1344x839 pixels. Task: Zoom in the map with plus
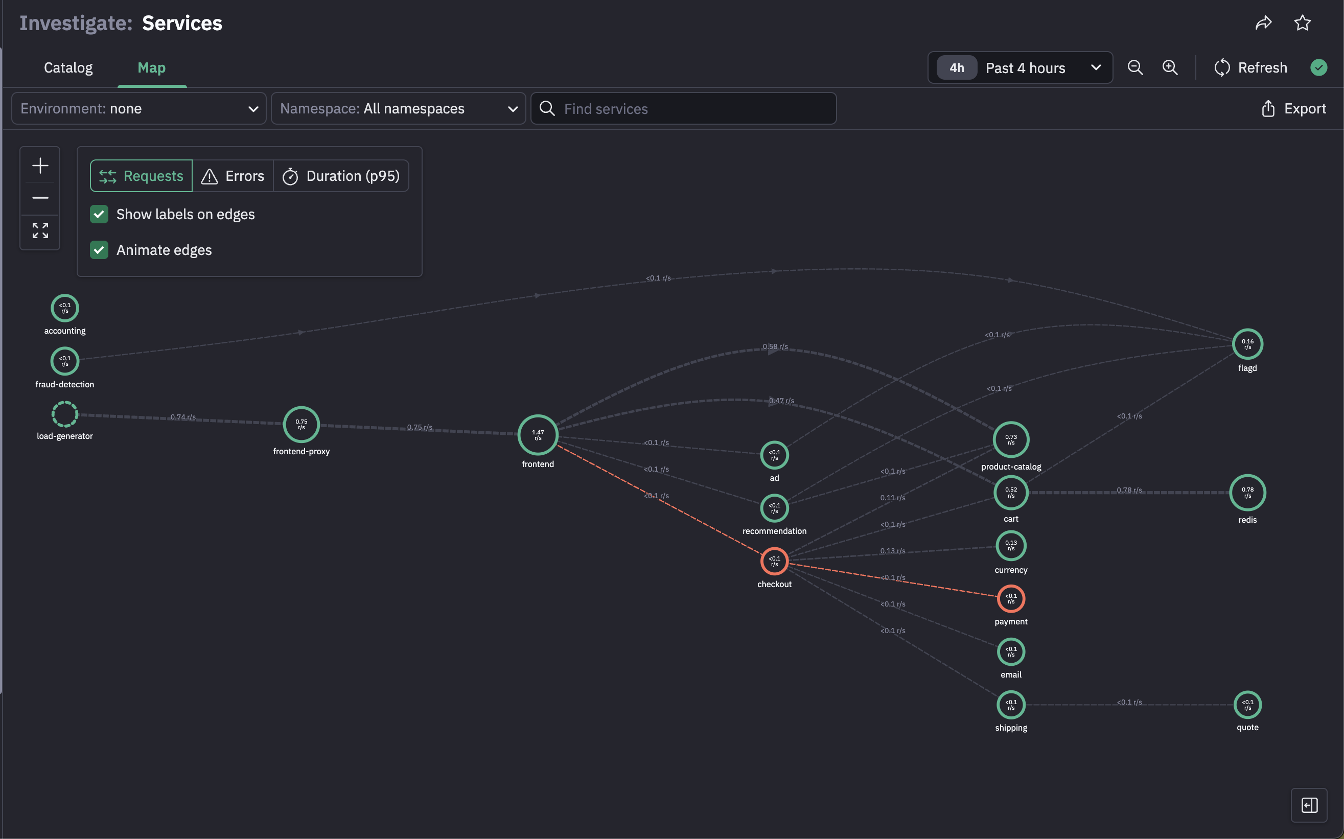click(40, 166)
